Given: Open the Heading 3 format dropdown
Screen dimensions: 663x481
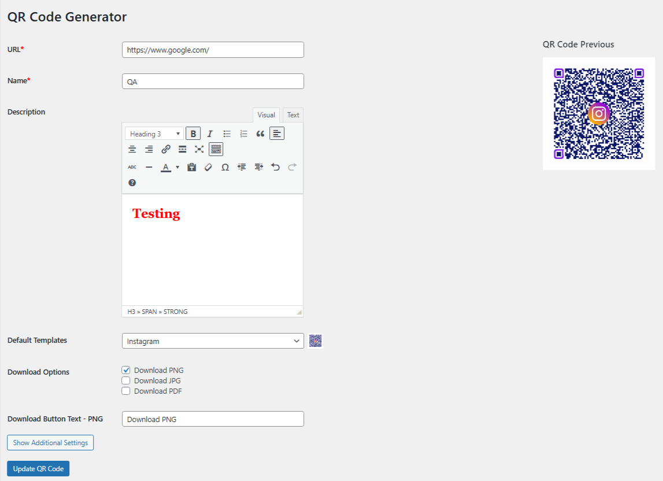Looking at the screenshot, I should [x=154, y=134].
